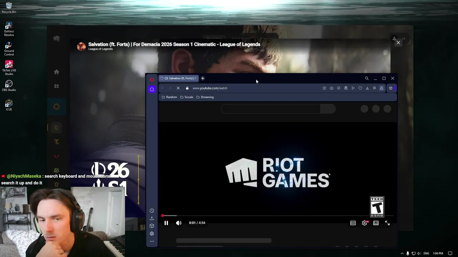Click the translate page icon
Image resolution: width=458 pixels, height=257 pixels.
[346, 88]
